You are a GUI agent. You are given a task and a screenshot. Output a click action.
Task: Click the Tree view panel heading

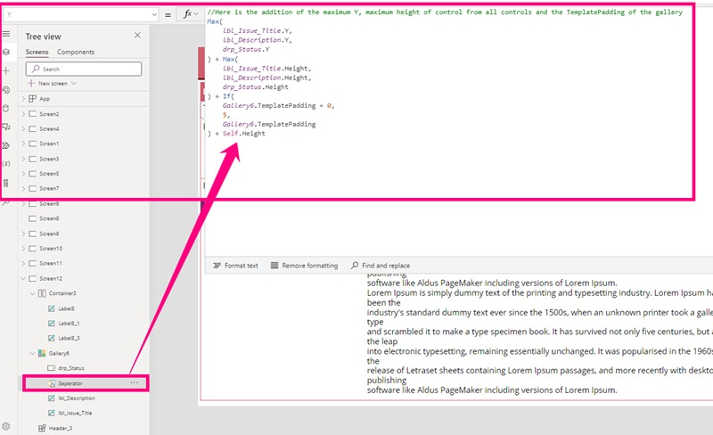pyautogui.click(x=43, y=37)
